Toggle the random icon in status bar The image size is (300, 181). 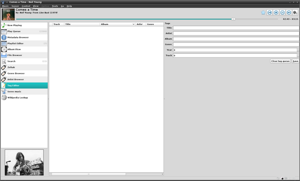click(x=282, y=178)
